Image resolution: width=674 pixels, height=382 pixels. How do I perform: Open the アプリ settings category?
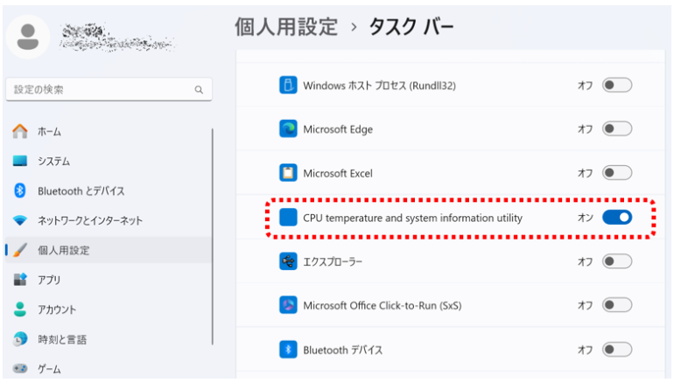pos(109,280)
